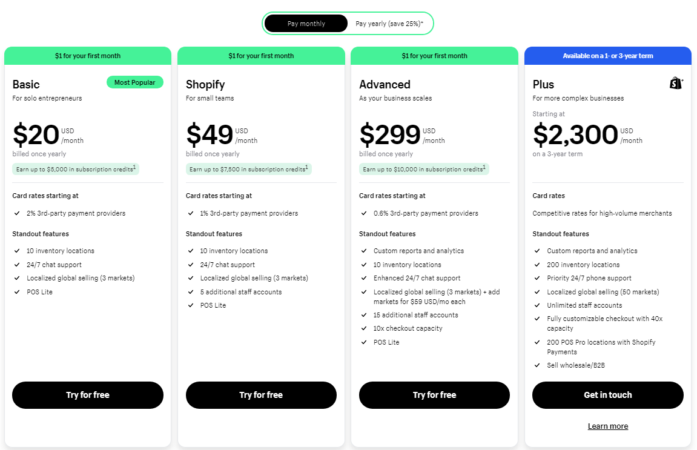Click Try for free on the Basic plan
The height and width of the screenshot is (450, 697).
87,395
